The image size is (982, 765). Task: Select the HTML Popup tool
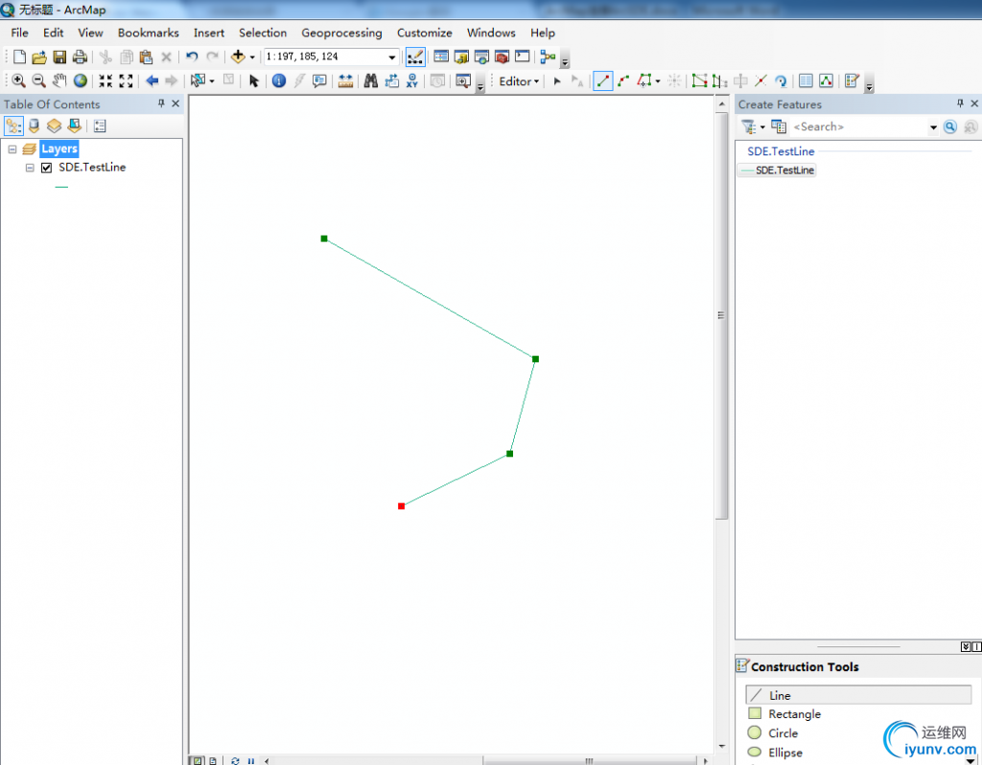[x=319, y=81]
